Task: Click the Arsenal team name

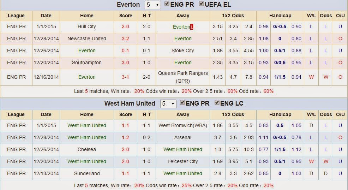Action: 182,137
